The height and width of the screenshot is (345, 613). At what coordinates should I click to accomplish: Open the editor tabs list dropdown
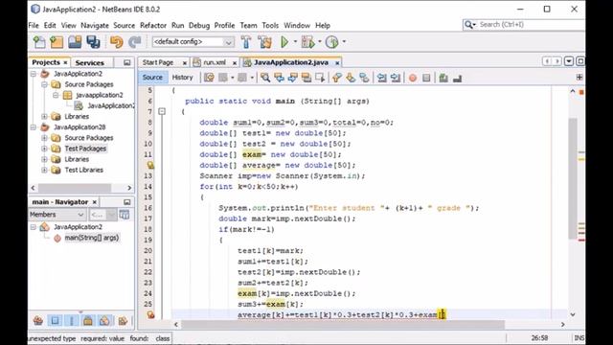[x=569, y=61]
